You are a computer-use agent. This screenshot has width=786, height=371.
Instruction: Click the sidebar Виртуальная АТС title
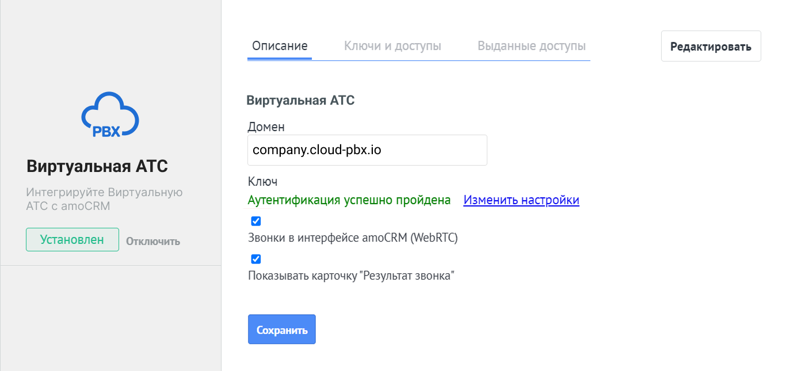tap(97, 167)
